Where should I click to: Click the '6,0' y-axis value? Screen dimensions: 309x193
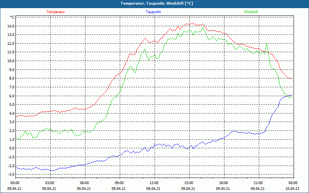[12, 96]
